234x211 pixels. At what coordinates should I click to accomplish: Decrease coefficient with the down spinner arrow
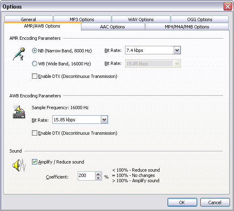coord(98,178)
